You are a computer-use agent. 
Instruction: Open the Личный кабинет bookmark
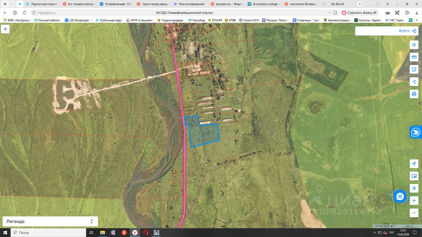point(47,20)
